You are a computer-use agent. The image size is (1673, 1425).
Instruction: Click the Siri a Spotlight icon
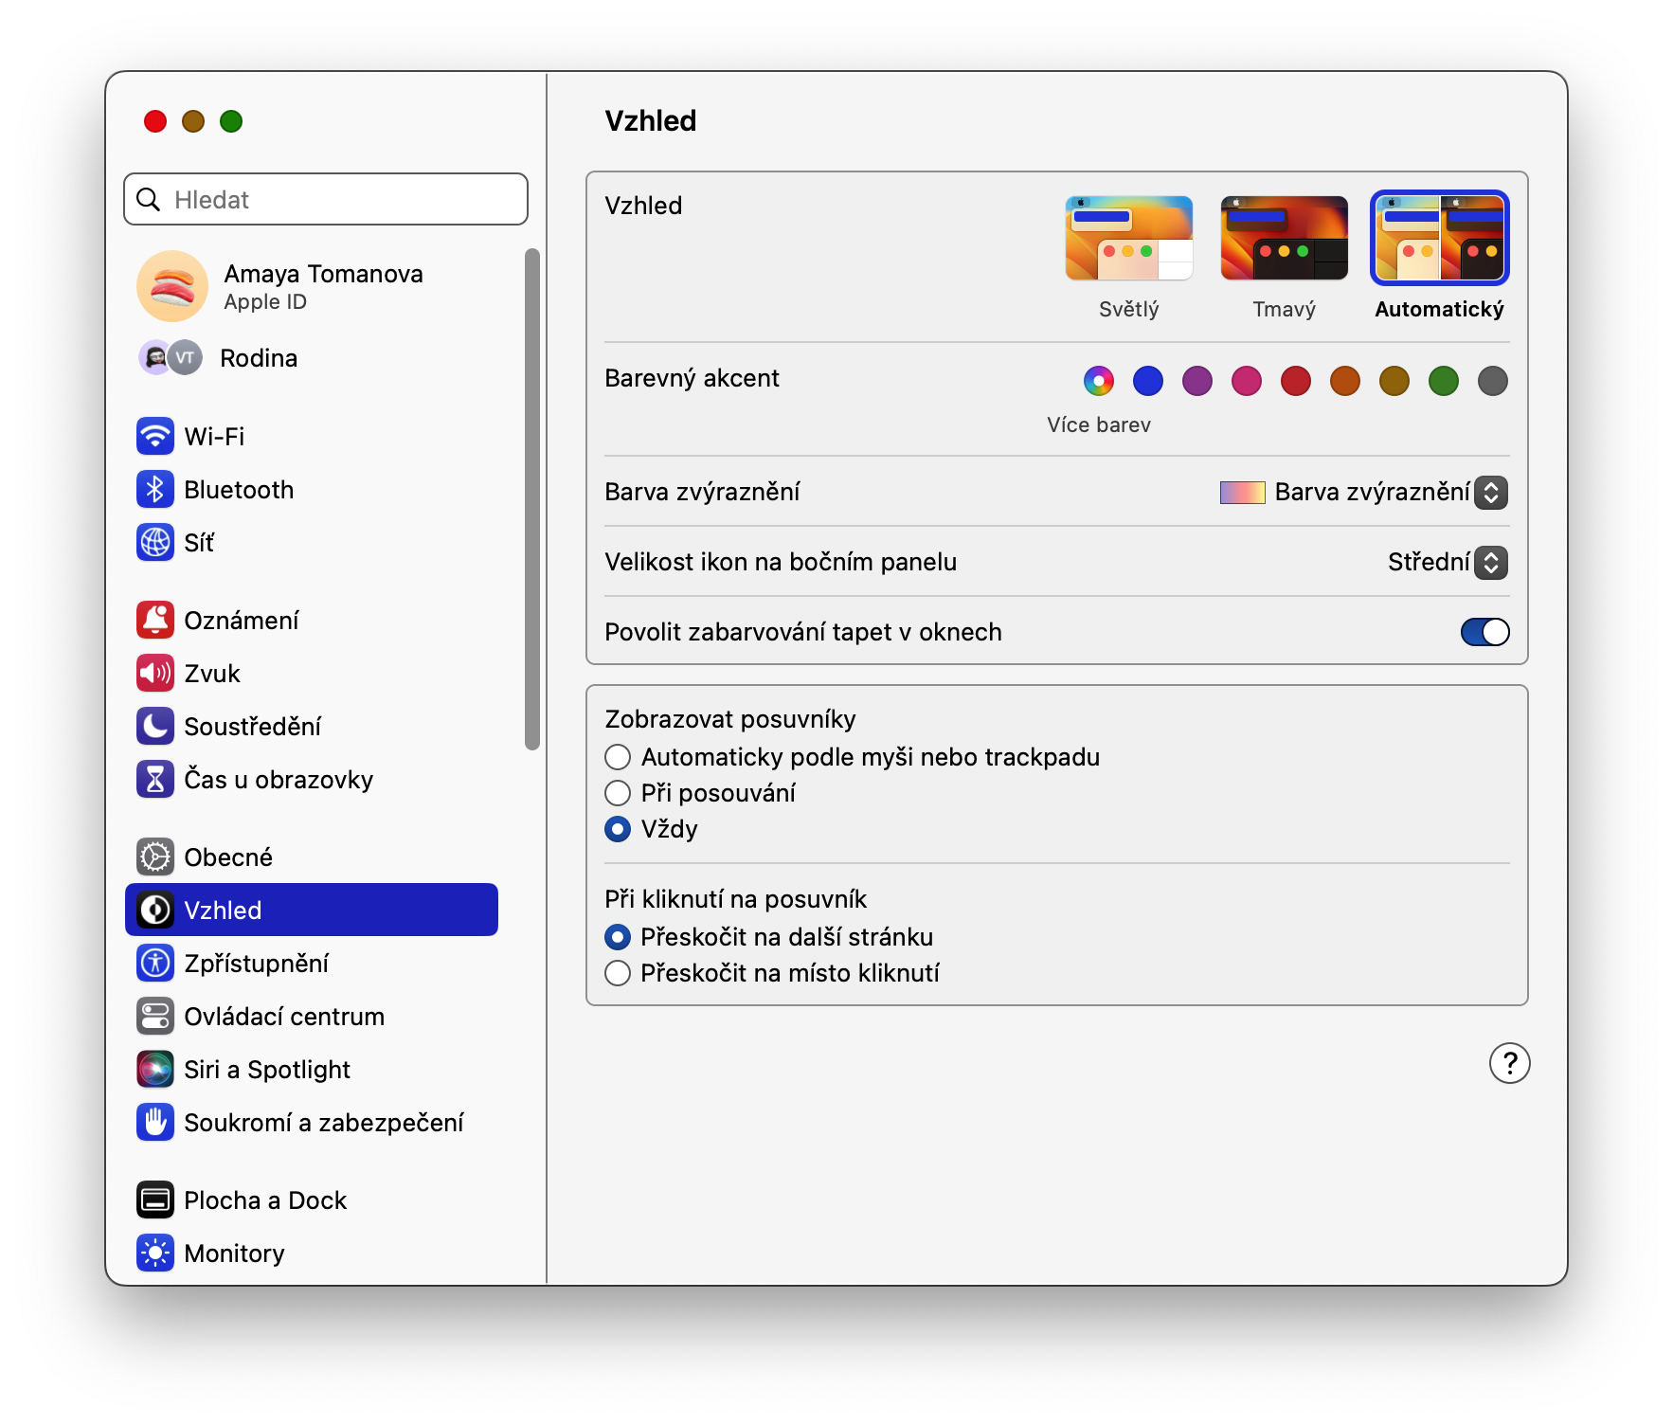[155, 1069]
